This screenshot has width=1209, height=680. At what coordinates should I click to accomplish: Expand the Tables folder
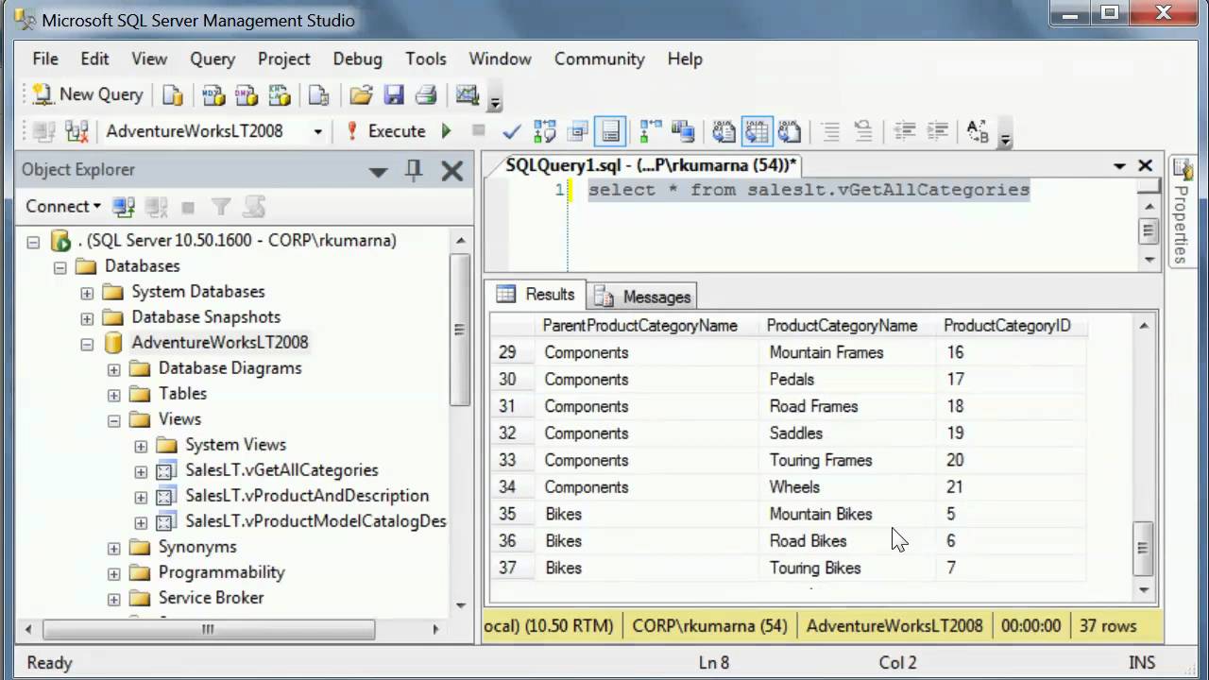113,395
